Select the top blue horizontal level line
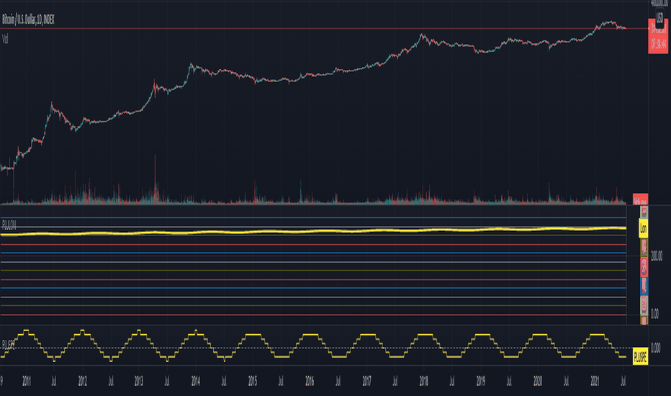671x396 pixels. coord(313,218)
